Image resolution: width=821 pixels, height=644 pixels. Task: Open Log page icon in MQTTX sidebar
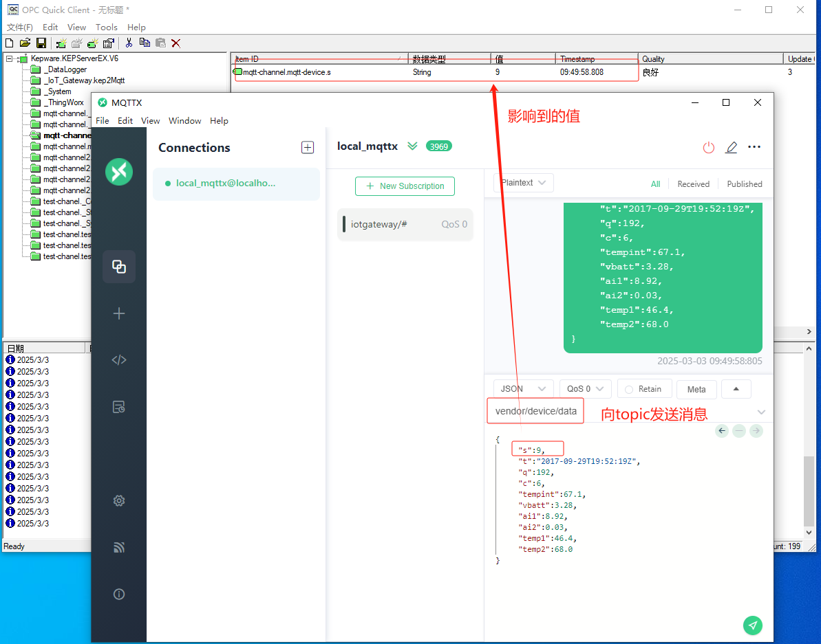click(119, 407)
